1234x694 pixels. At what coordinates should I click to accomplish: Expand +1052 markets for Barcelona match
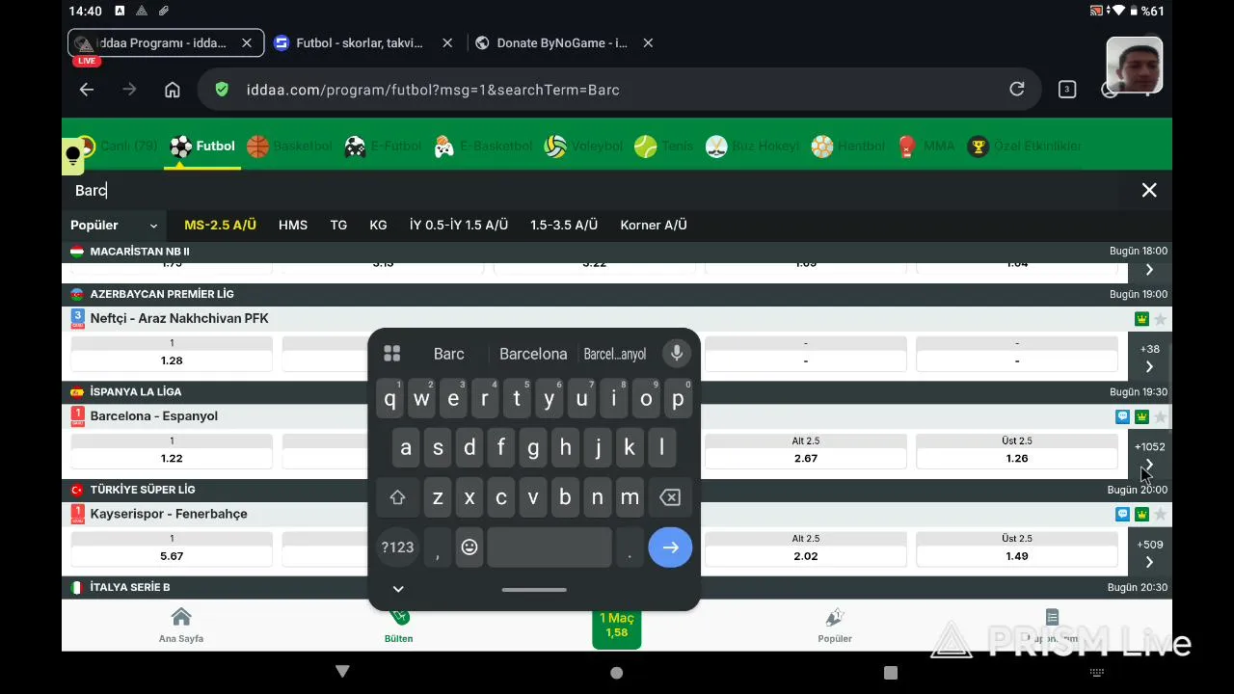pos(1149,455)
